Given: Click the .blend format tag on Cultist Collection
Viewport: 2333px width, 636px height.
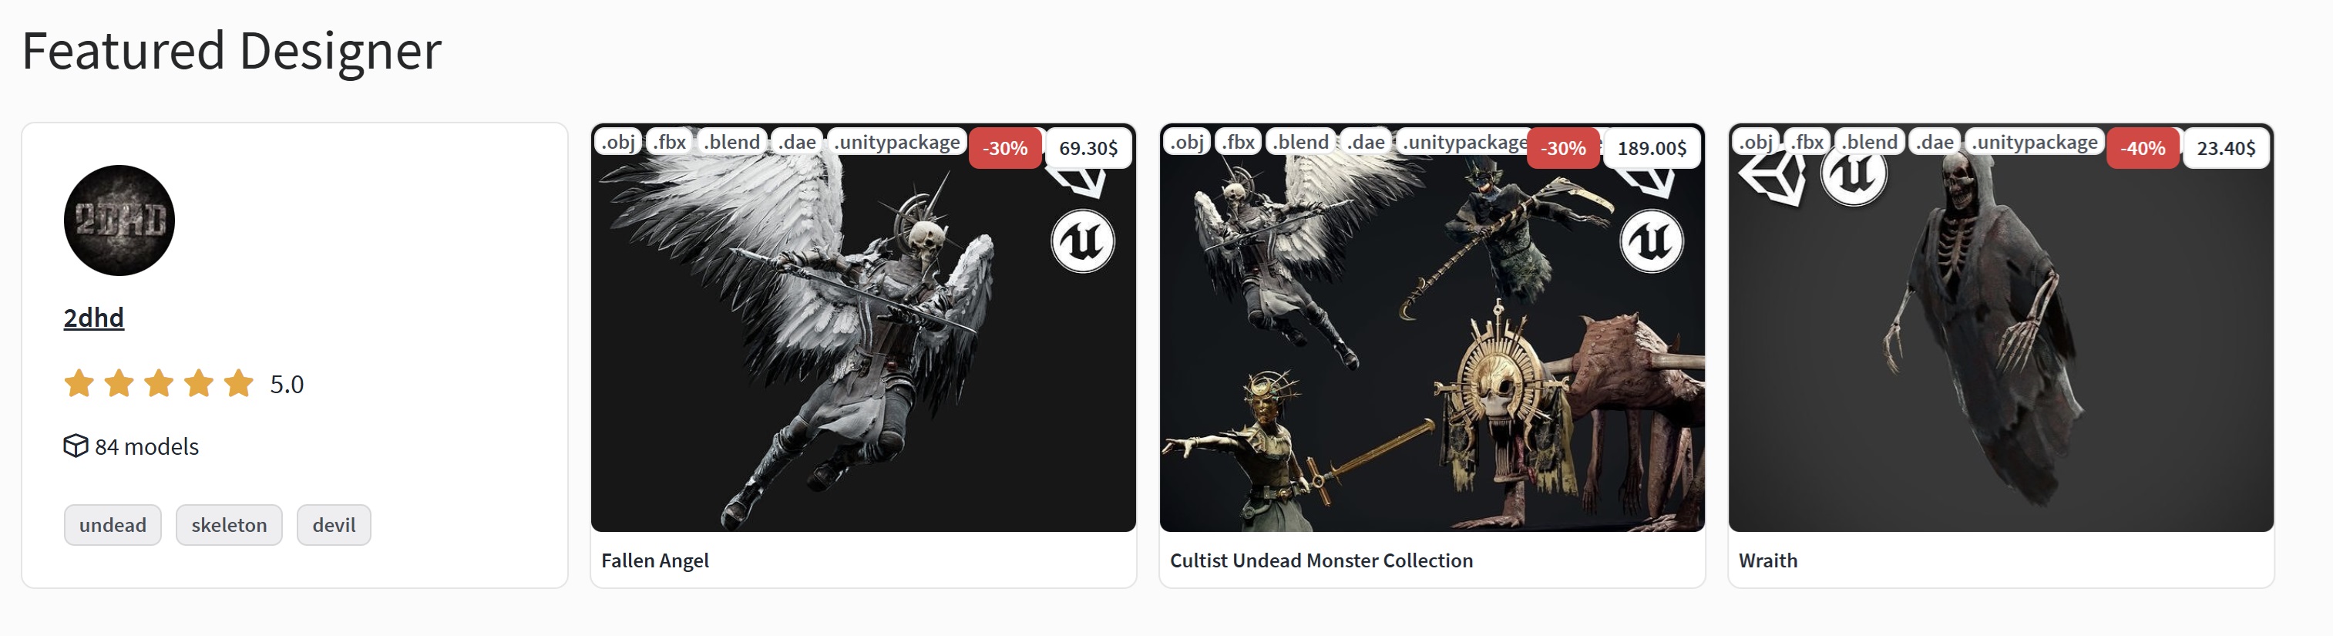Looking at the screenshot, I should pos(1300,143).
